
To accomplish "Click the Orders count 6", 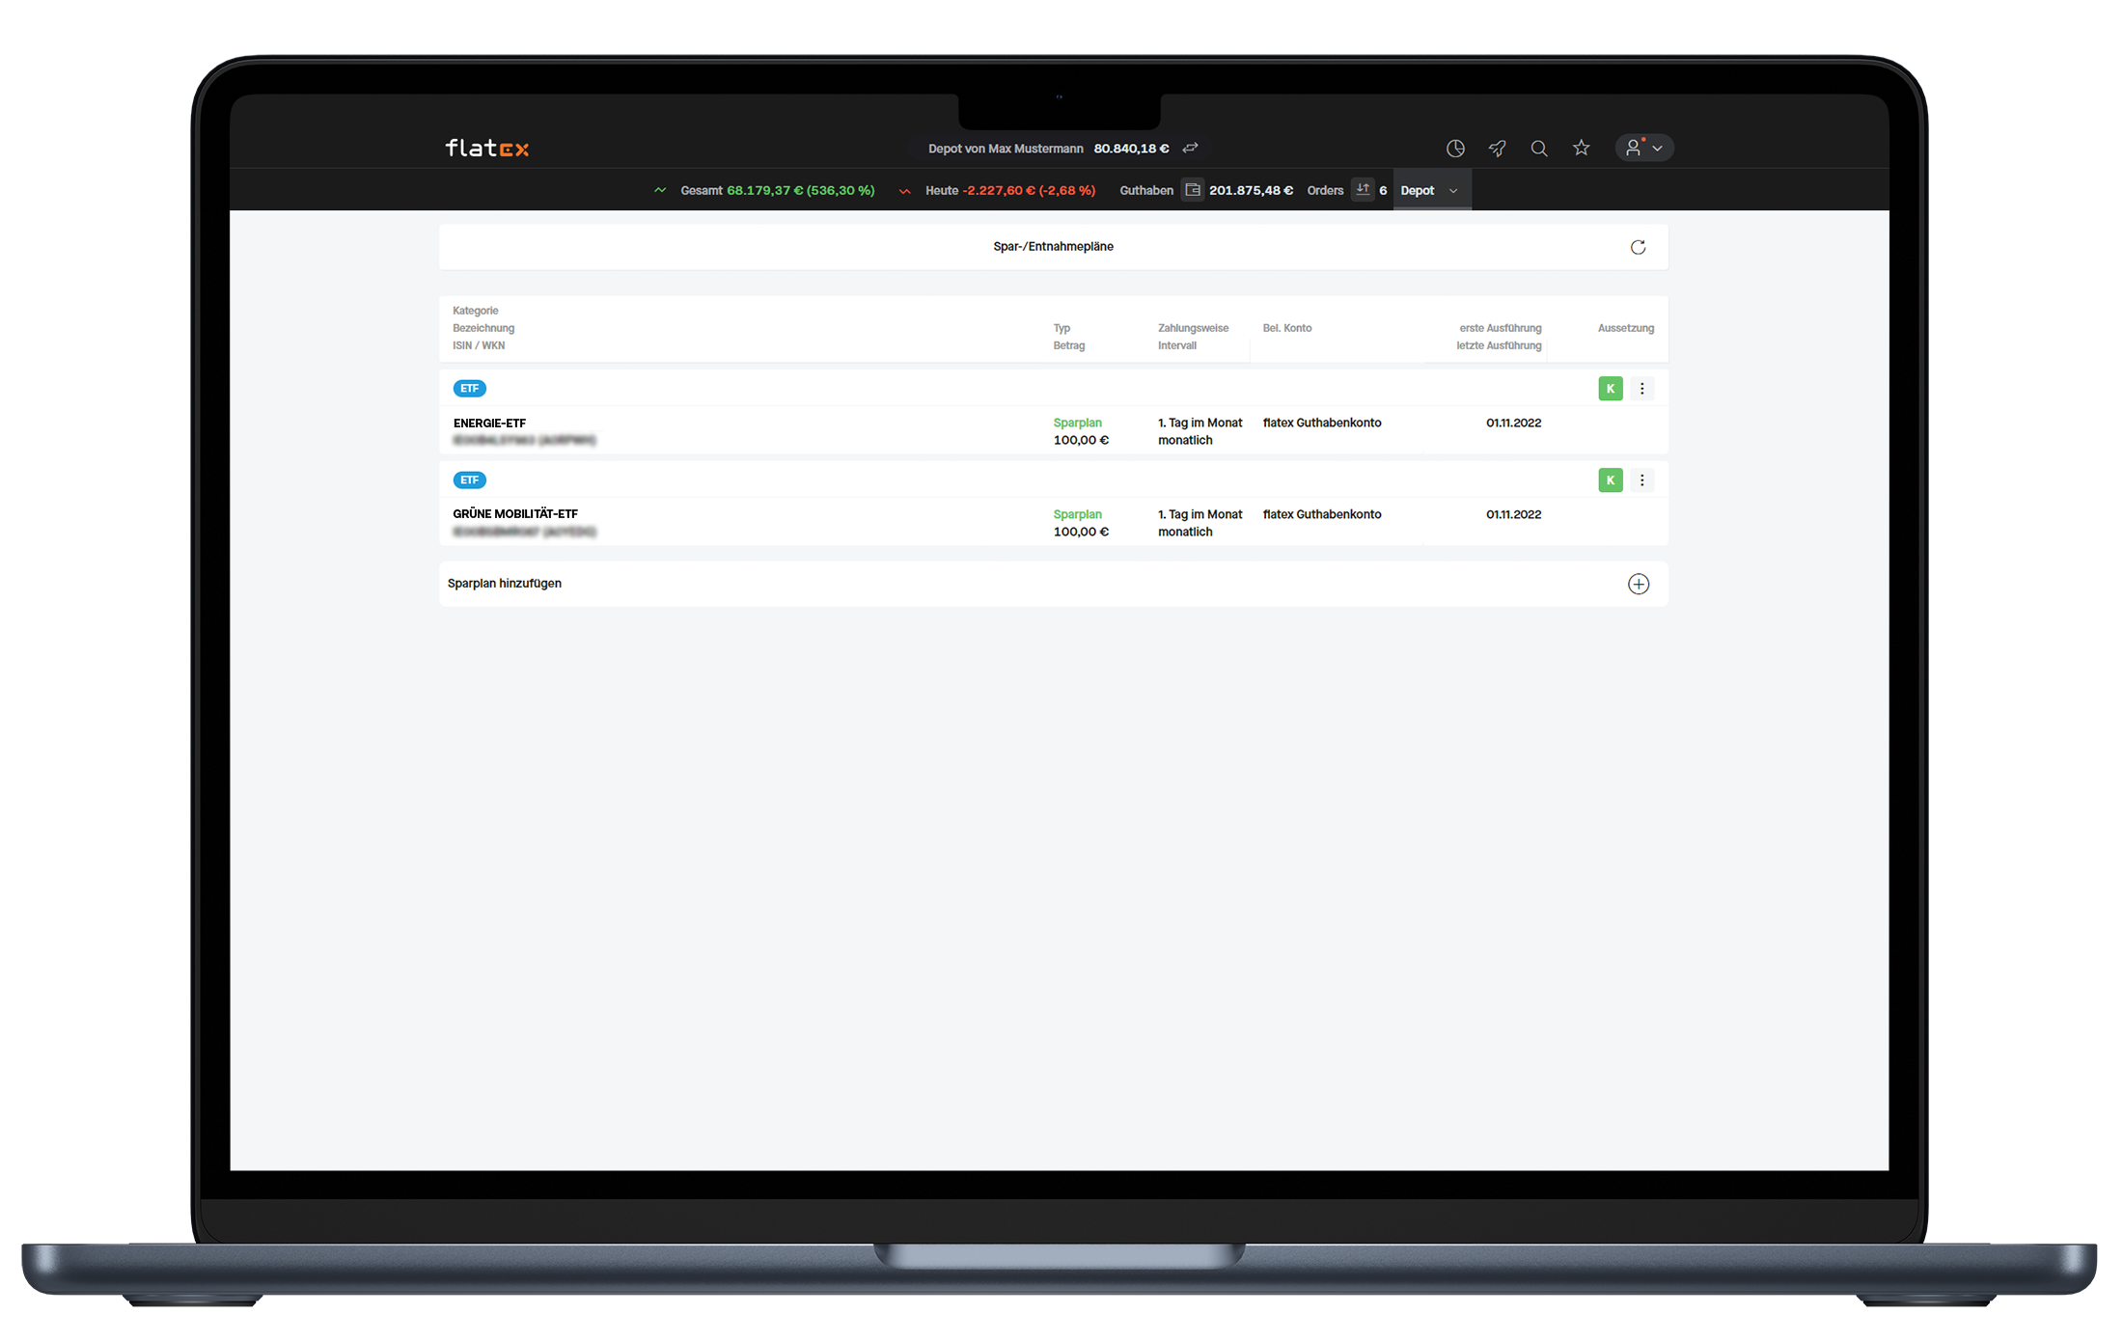I will coord(1383,190).
